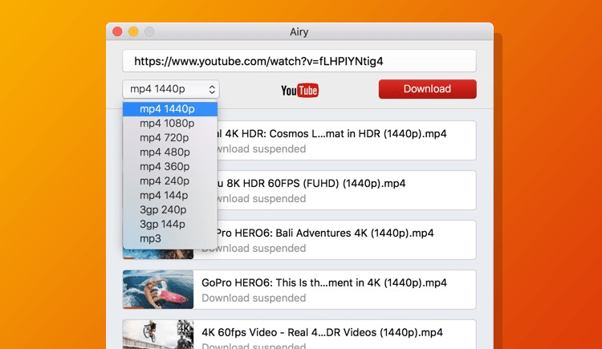Click Download suspended under 8K HDR video
Screen dimensions: 602x349
point(262,199)
